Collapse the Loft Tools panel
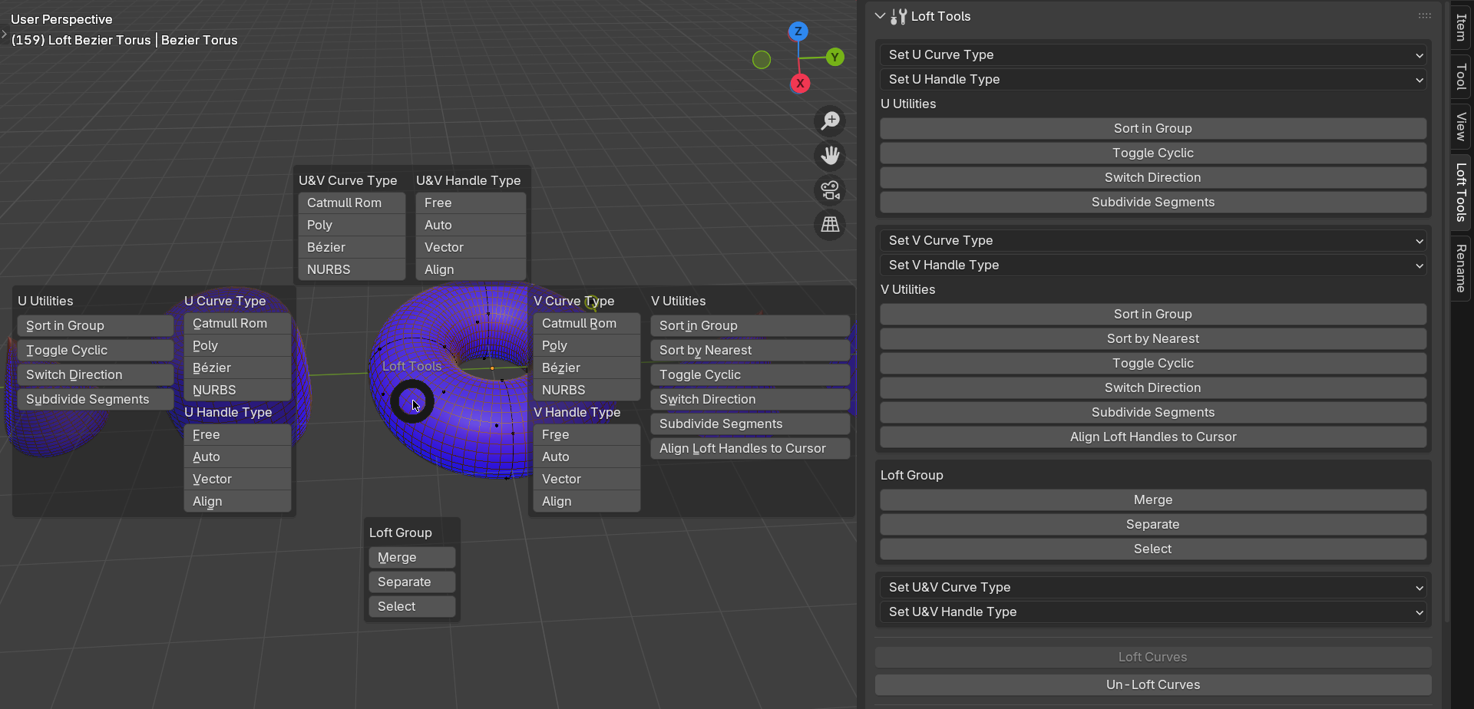This screenshot has width=1474, height=709. [881, 16]
